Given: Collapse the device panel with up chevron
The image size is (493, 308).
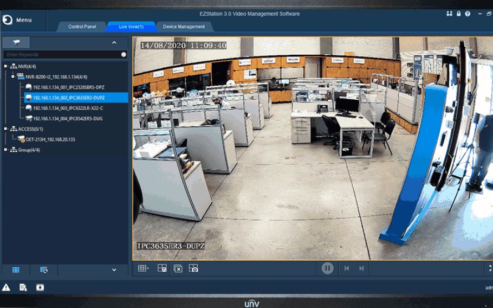Looking at the screenshot, I should pyautogui.click(x=114, y=42).
